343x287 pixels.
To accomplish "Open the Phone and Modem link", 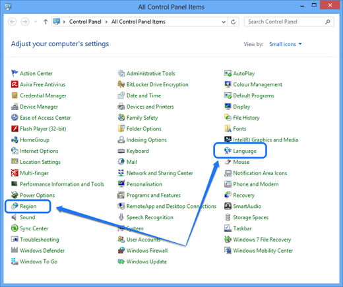I will coord(256,184).
